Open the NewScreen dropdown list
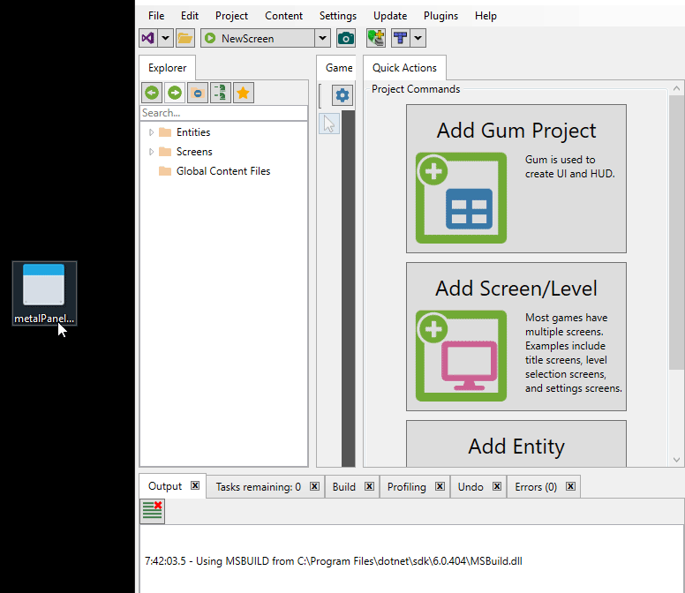Image resolution: width=685 pixels, height=593 pixels. (322, 38)
